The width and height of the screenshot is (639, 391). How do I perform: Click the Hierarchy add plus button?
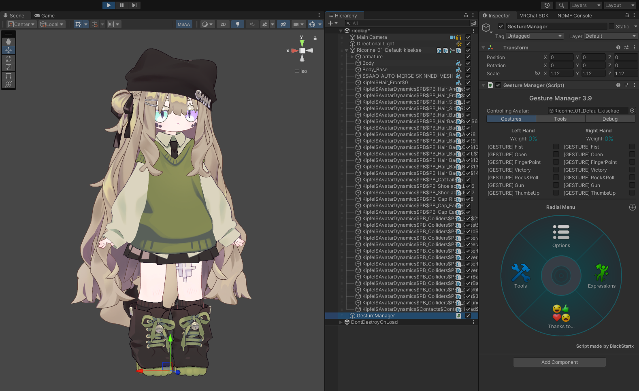330,23
